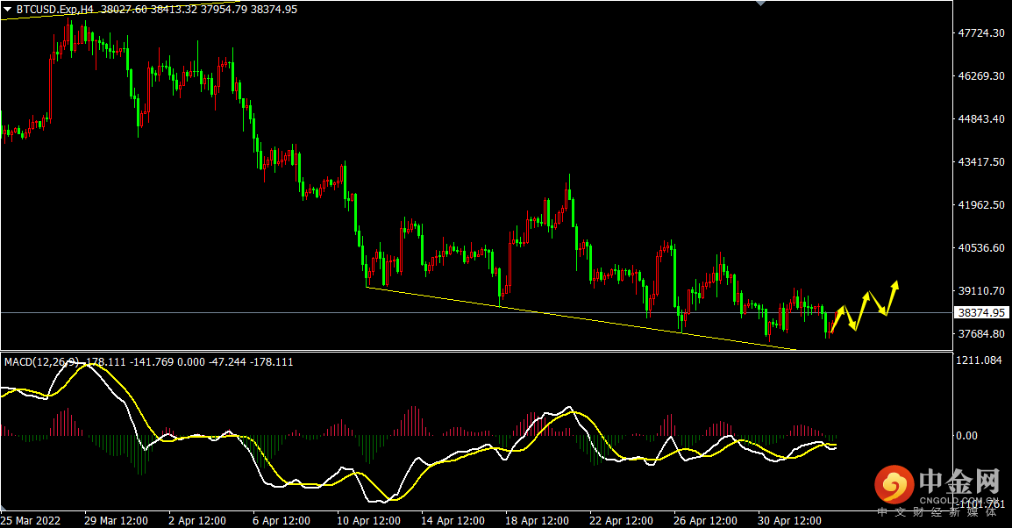Click the BTCUSD.Exp,H4 chart title
1012x528 pixels.
55,10
